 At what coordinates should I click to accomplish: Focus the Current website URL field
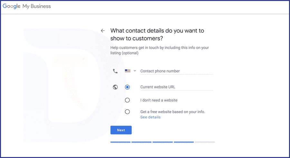click(177, 87)
